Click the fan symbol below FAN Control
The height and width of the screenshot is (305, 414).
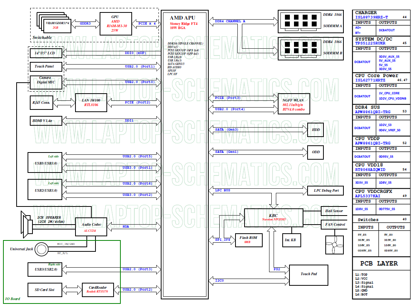tap(334, 245)
